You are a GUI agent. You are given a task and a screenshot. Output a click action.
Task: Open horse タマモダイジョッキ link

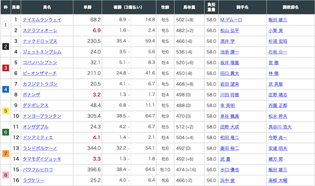[42, 159]
